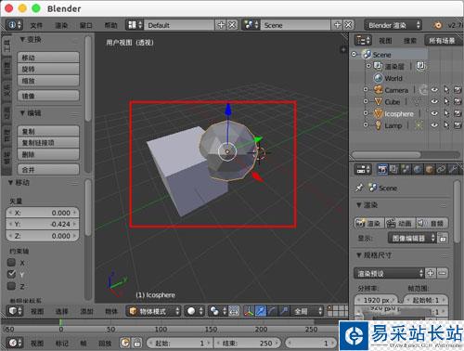Viewport: 464px width, 351px height.
Task: Open the 图像编辑器 display dropdown
Action: [x=412, y=238]
